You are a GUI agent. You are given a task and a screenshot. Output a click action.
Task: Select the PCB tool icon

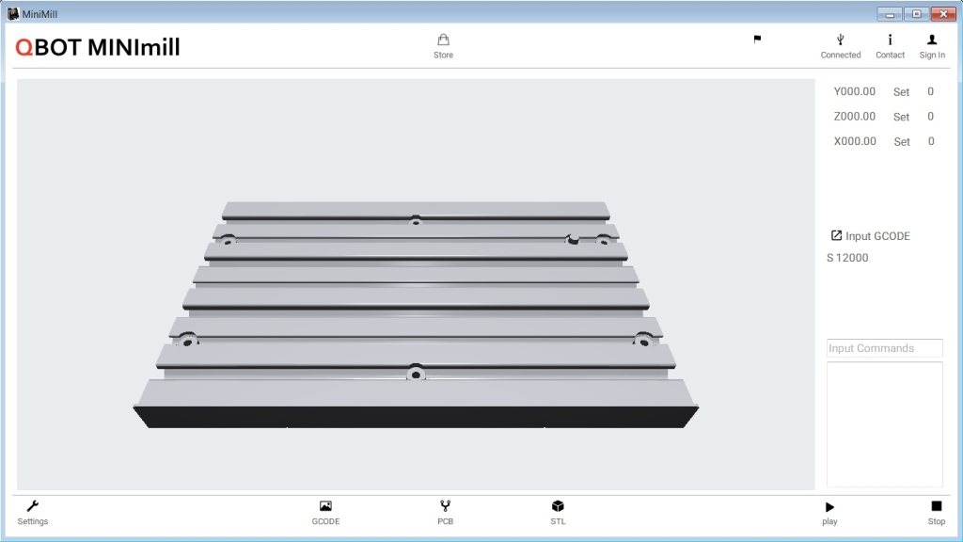445,507
